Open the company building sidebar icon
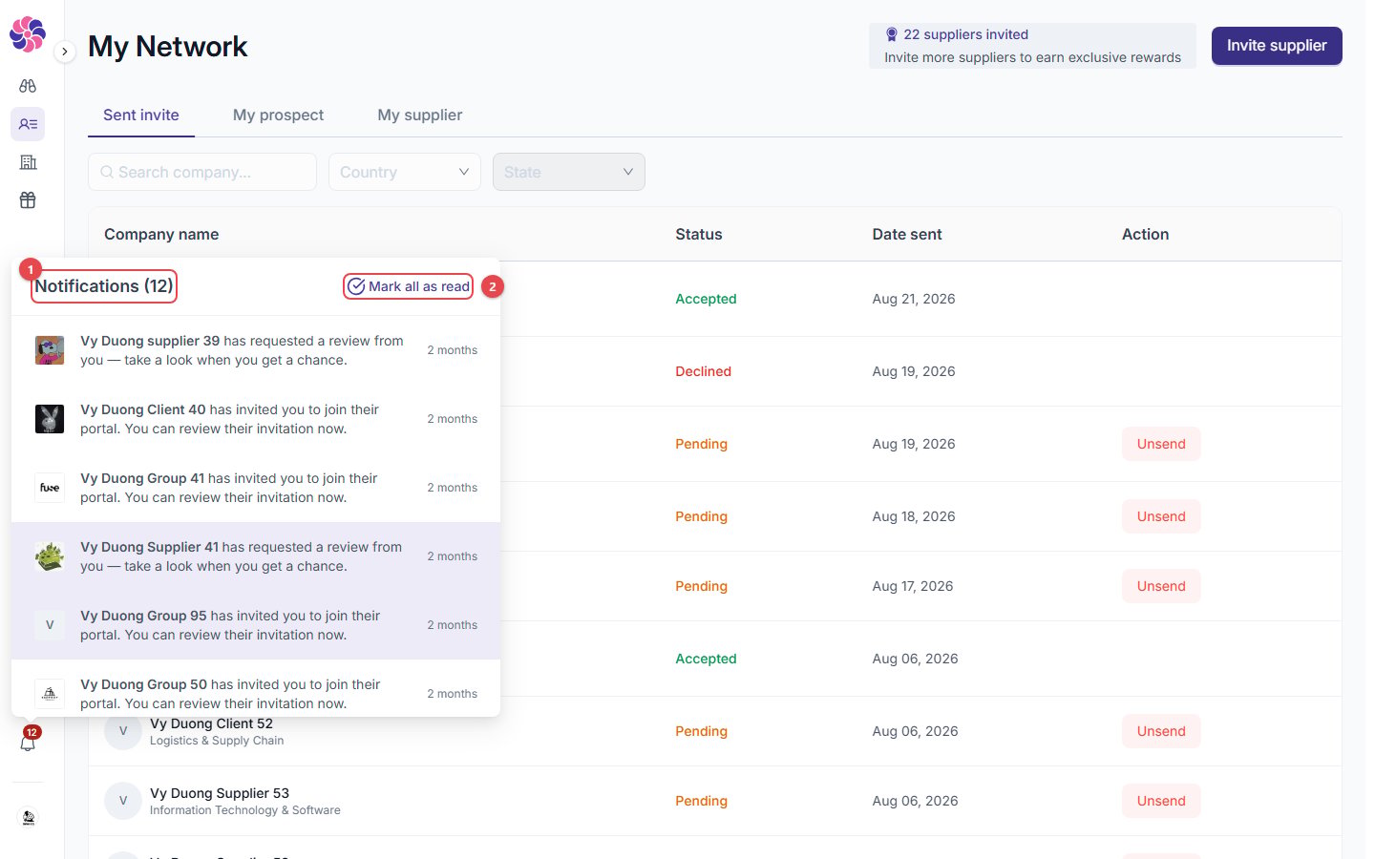Screen dimensions: 1375x859 tap(28, 162)
